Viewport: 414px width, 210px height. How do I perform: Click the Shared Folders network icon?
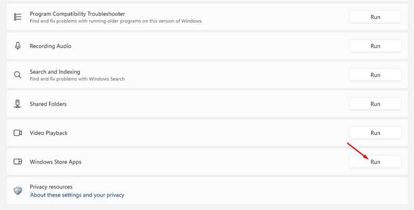(x=18, y=104)
